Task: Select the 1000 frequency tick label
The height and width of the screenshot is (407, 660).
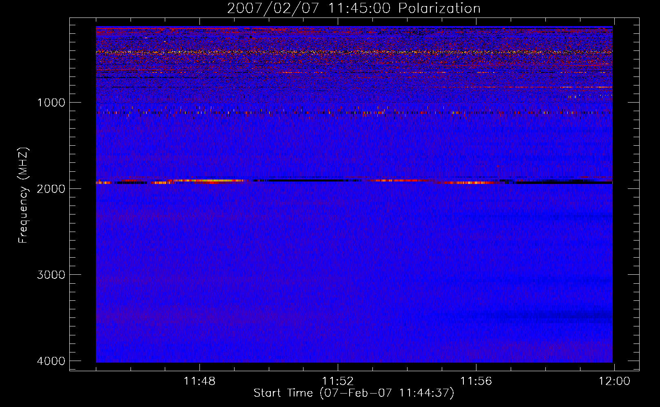Action: pos(51,102)
